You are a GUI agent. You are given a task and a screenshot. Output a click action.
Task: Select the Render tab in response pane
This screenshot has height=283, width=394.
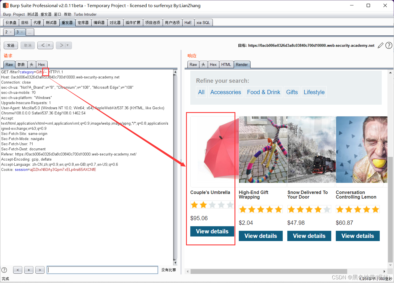coord(242,65)
